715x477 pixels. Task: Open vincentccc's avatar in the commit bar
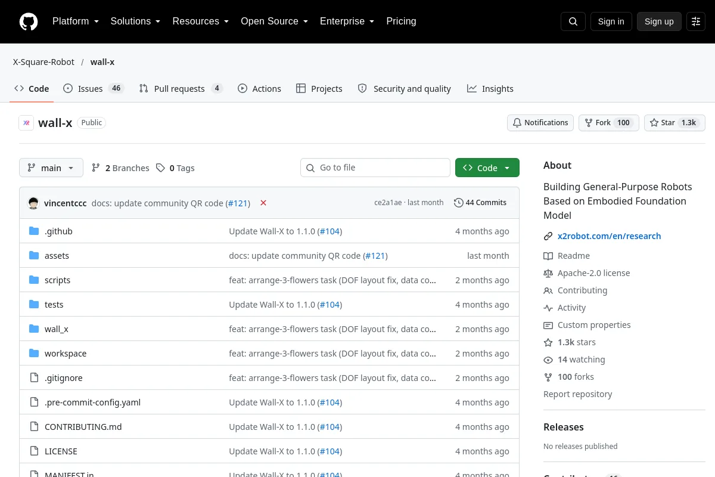pos(34,203)
